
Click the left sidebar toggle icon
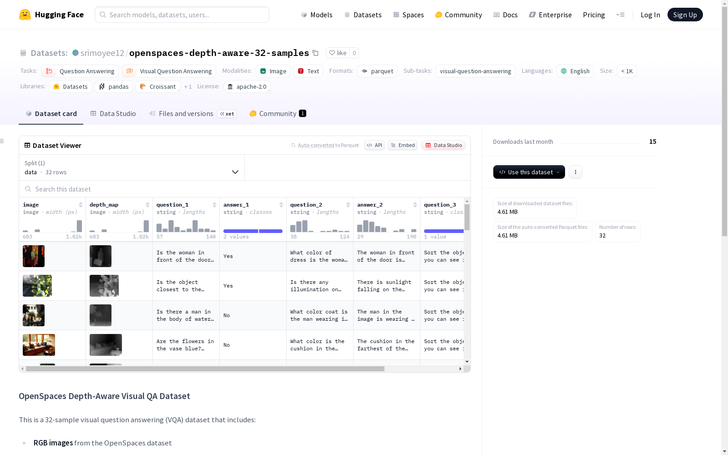click(2, 141)
